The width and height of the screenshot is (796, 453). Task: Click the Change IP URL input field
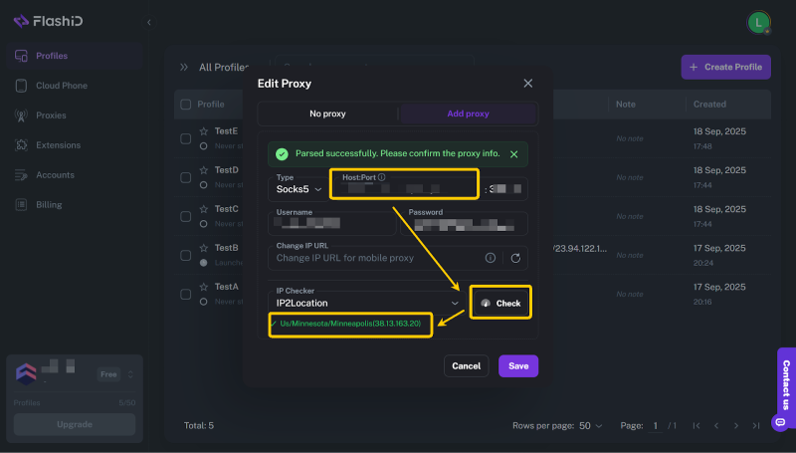378,258
